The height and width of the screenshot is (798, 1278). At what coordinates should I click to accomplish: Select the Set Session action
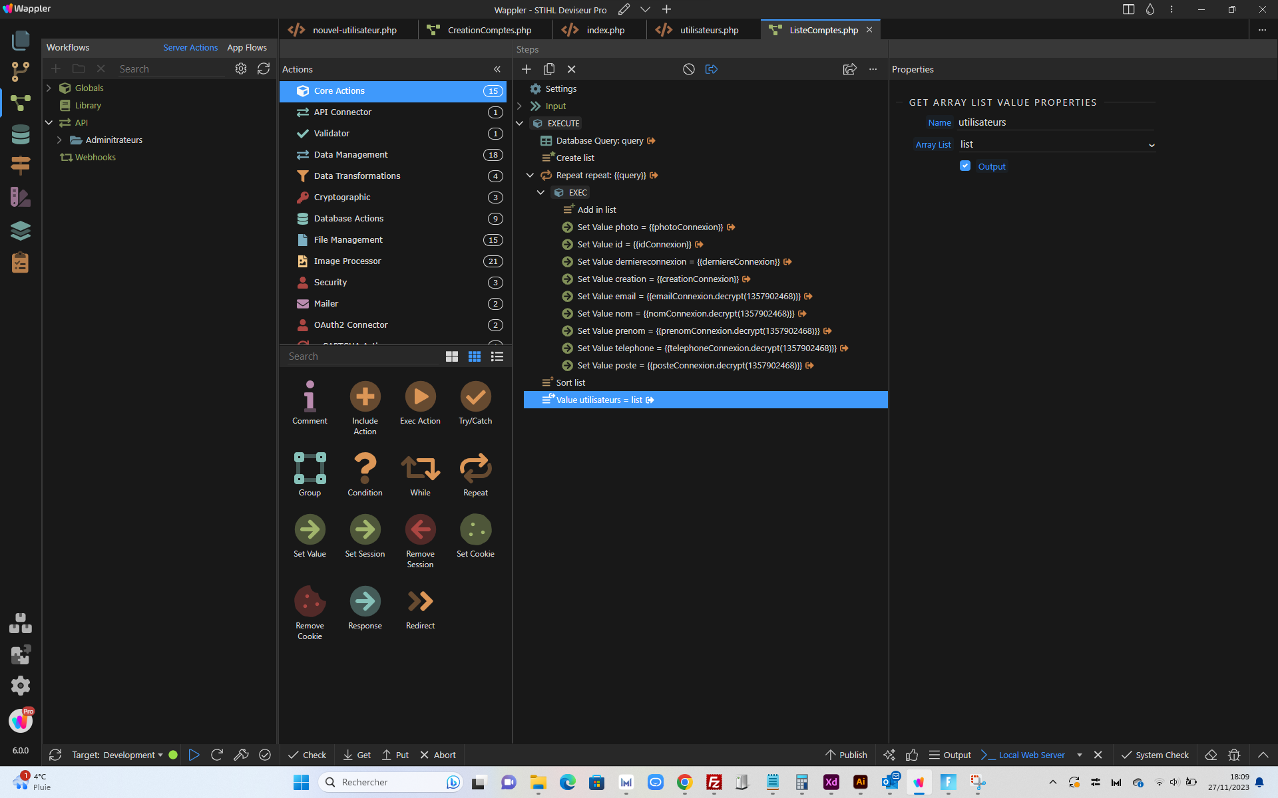pyautogui.click(x=365, y=530)
